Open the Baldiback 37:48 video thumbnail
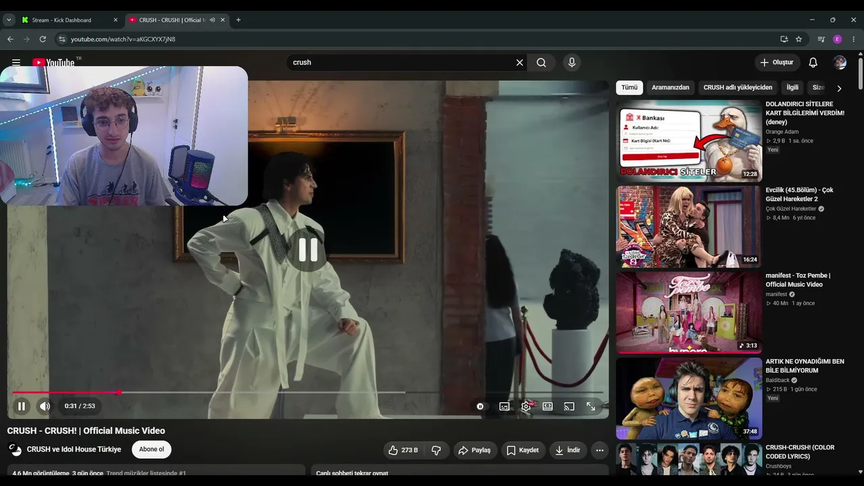864x486 pixels. [689, 398]
